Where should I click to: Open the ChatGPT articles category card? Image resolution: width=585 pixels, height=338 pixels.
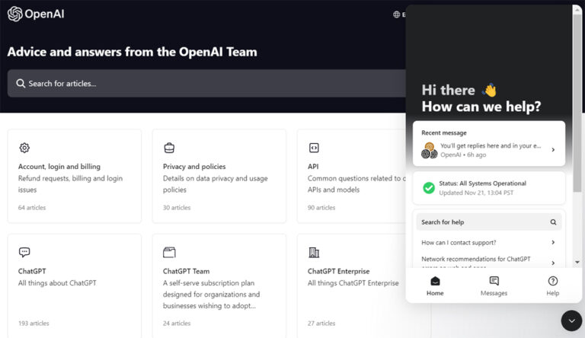pos(75,285)
